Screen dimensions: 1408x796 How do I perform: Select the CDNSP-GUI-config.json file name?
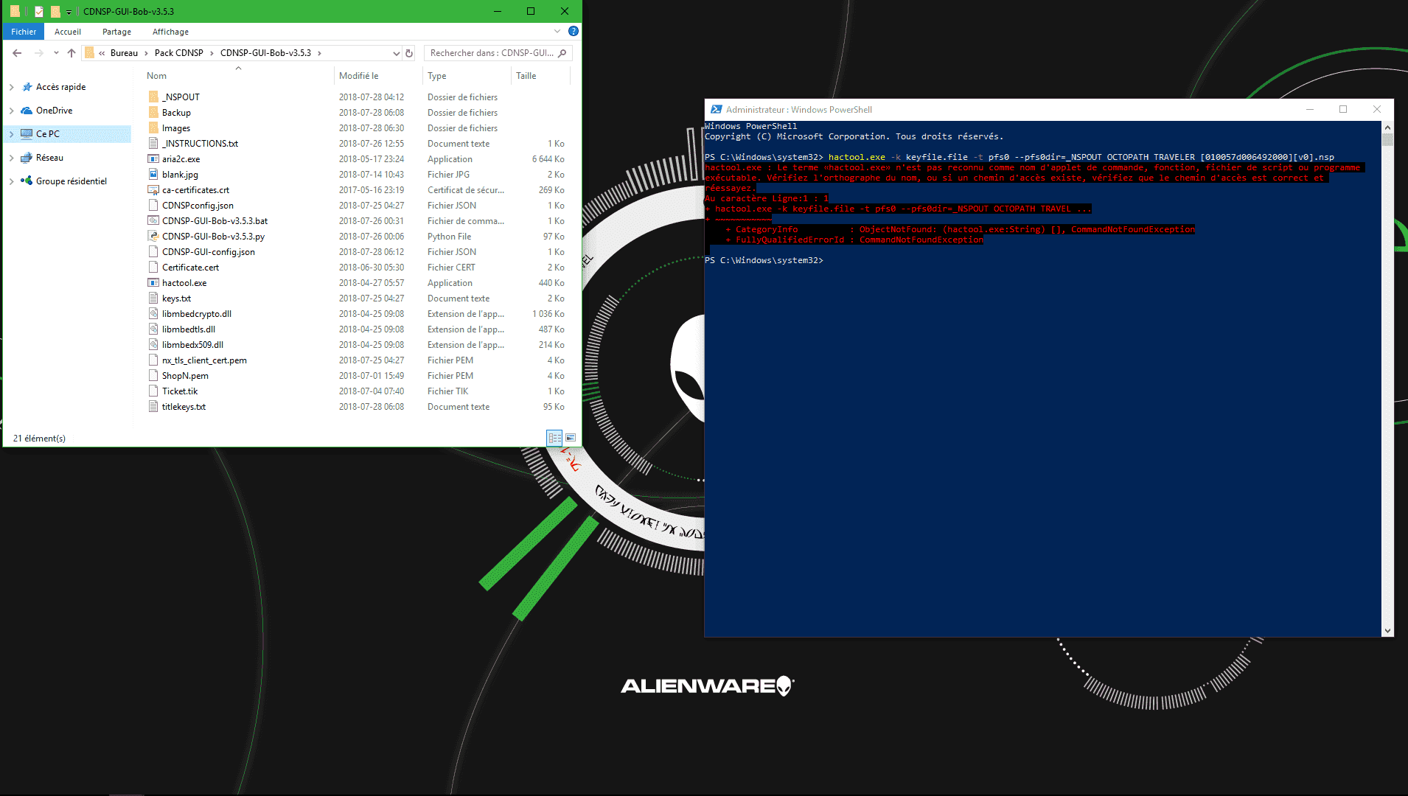tap(209, 251)
